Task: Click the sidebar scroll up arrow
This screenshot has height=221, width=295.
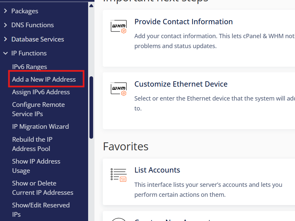Action: (91, 5)
